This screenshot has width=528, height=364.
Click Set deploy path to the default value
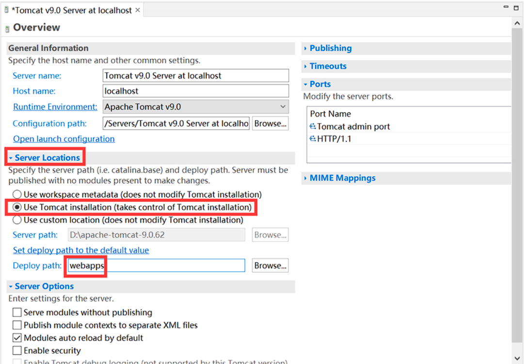(81, 250)
